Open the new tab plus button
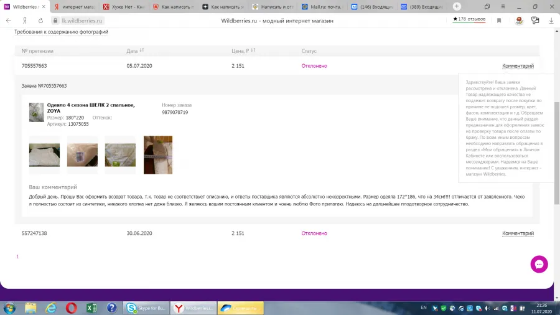The height and width of the screenshot is (315, 560). (457, 6)
